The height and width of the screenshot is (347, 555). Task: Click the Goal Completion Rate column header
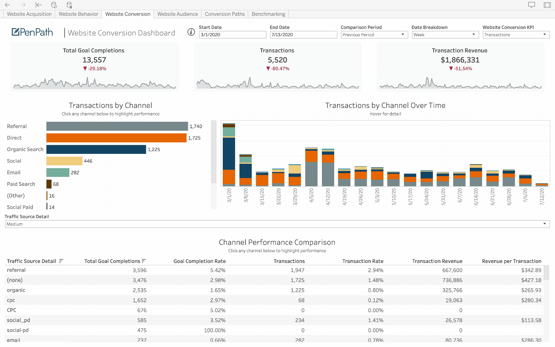[199, 261]
